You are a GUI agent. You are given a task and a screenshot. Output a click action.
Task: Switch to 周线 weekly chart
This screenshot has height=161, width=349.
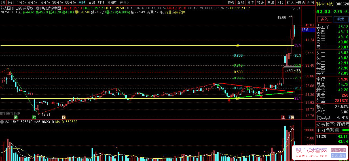click(92, 3)
